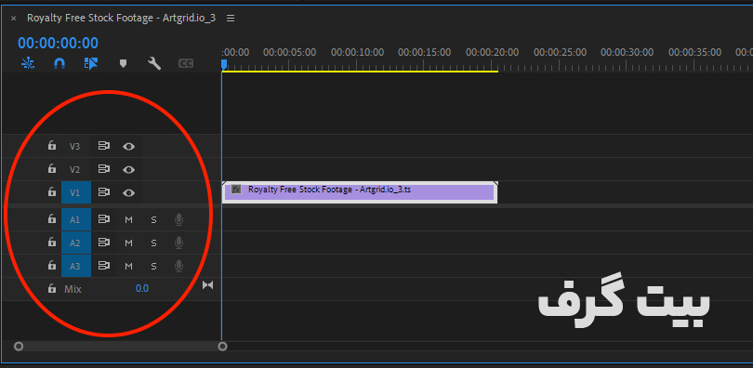Toggle track lock on V2
The image size is (753, 368).
click(52, 169)
